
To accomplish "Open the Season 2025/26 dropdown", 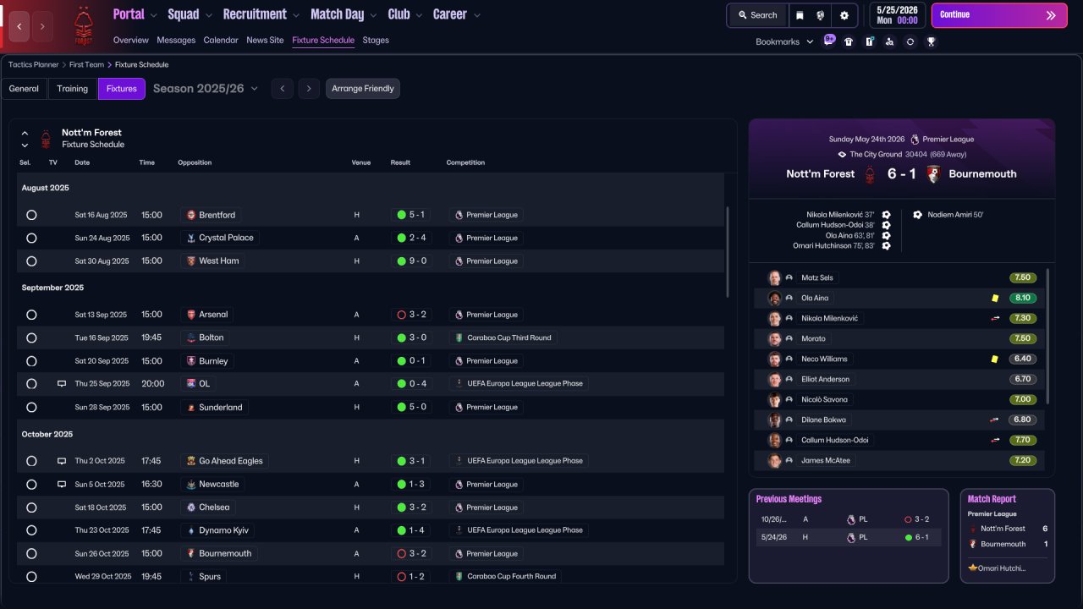I will (206, 89).
